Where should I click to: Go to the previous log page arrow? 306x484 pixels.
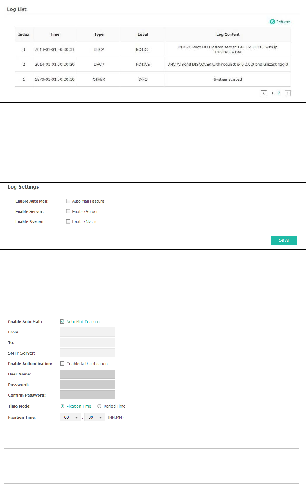(264, 93)
